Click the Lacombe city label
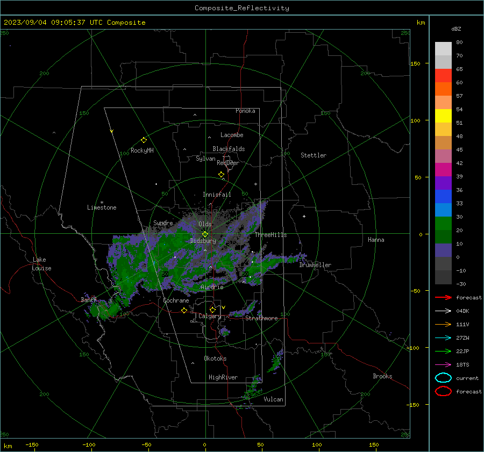The image size is (484, 452). coord(232,135)
